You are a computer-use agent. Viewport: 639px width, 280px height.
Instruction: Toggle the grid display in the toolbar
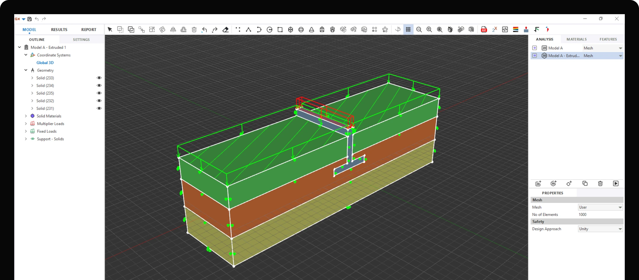pyautogui.click(x=408, y=30)
